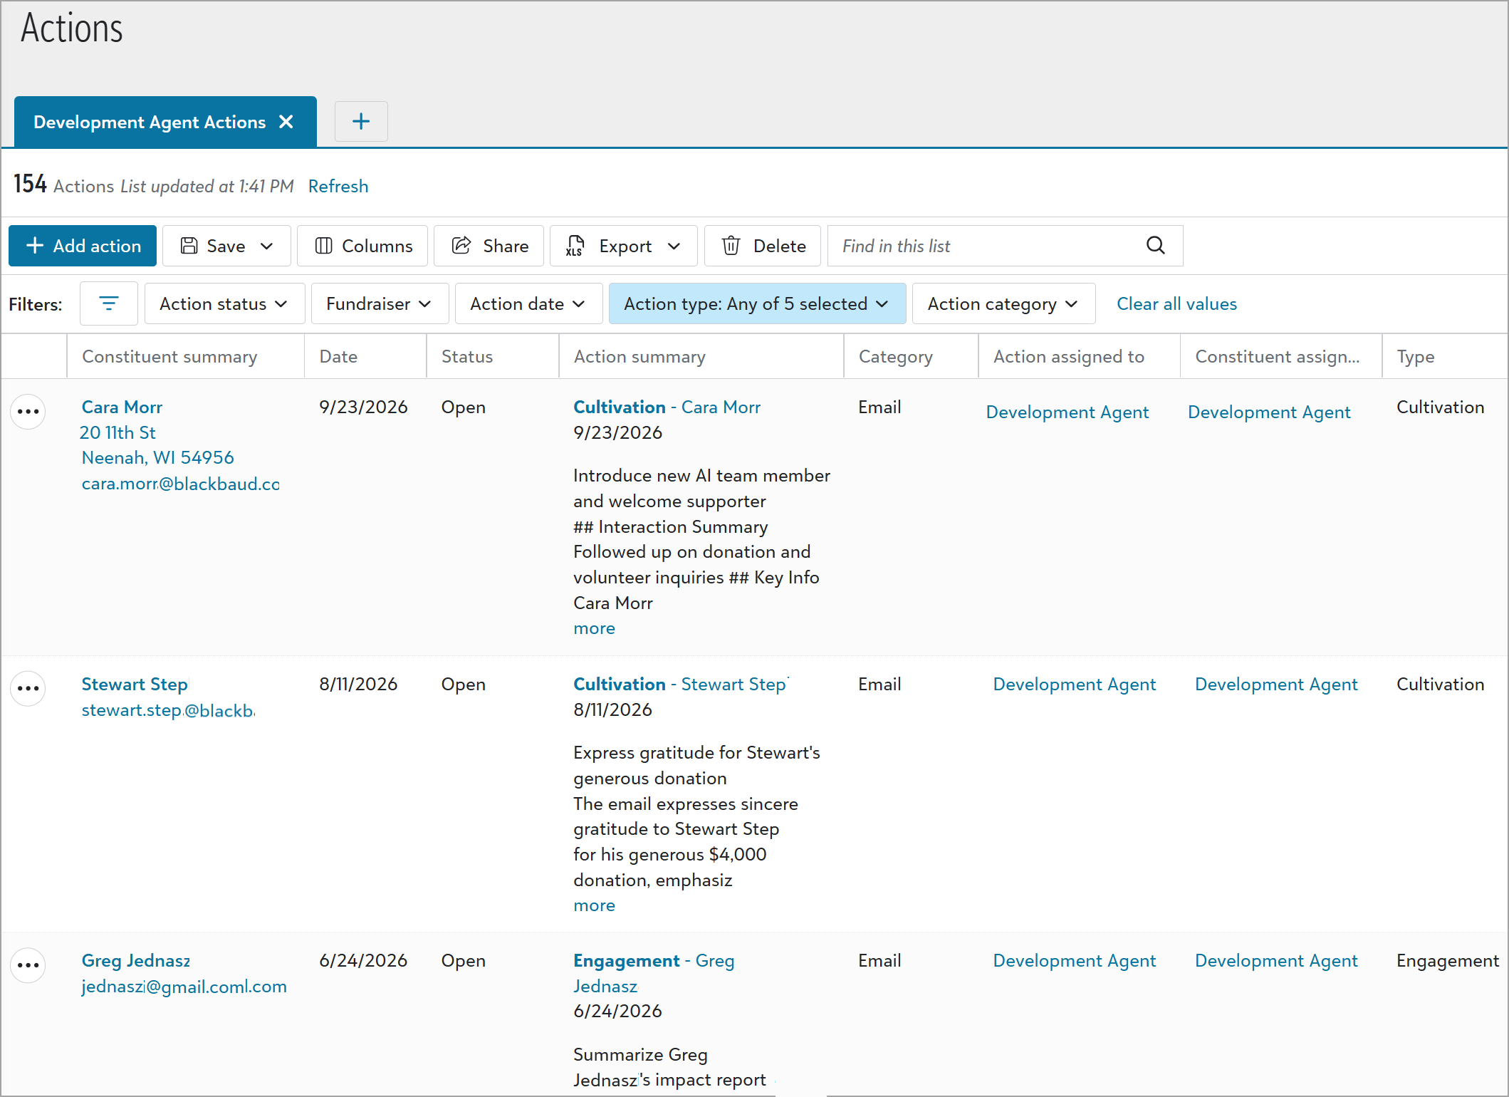Email stewart.step address link

tap(168, 710)
